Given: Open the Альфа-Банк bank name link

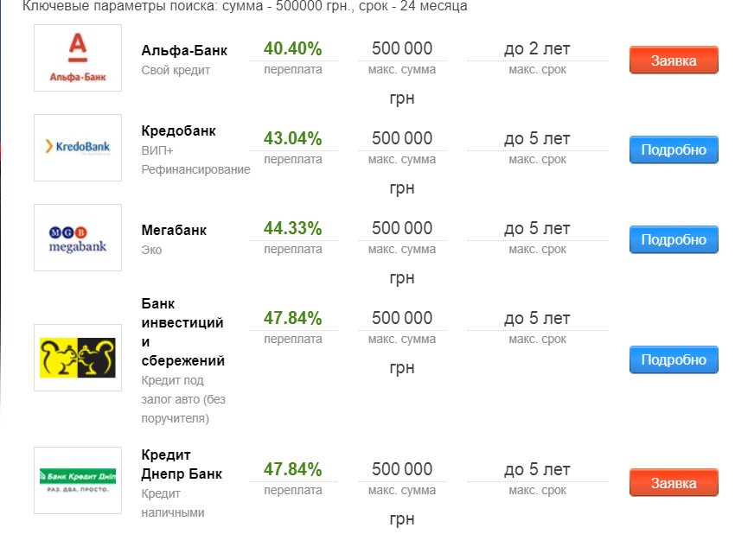Looking at the screenshot, I should [x=184, y=50].
